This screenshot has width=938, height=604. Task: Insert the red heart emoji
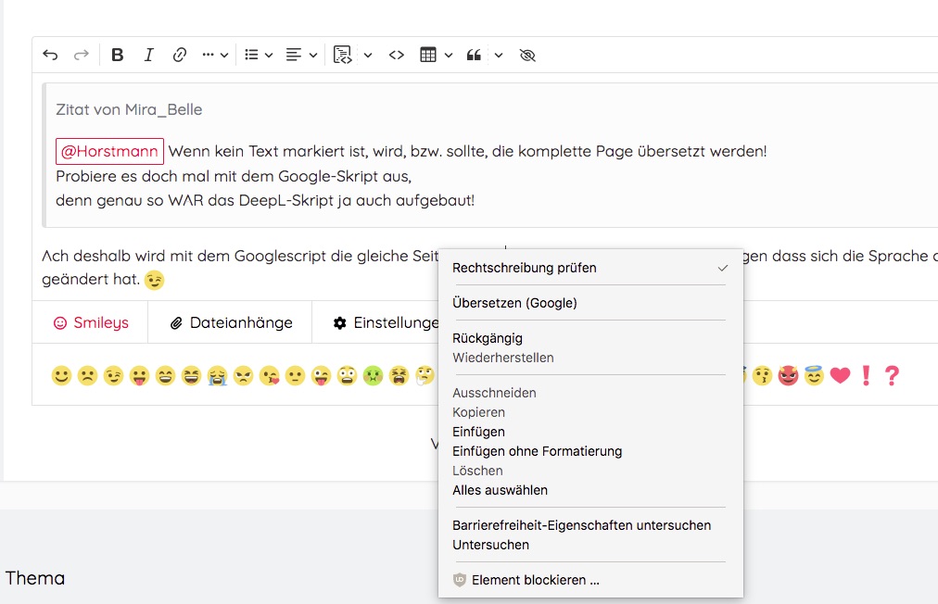tap(840, 376)
